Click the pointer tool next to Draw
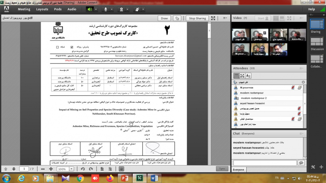The width and height of the screenshot is (326, 183). 177,18
